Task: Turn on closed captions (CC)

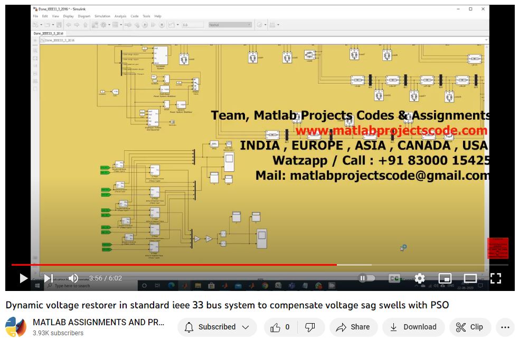Action: (394, 278)
